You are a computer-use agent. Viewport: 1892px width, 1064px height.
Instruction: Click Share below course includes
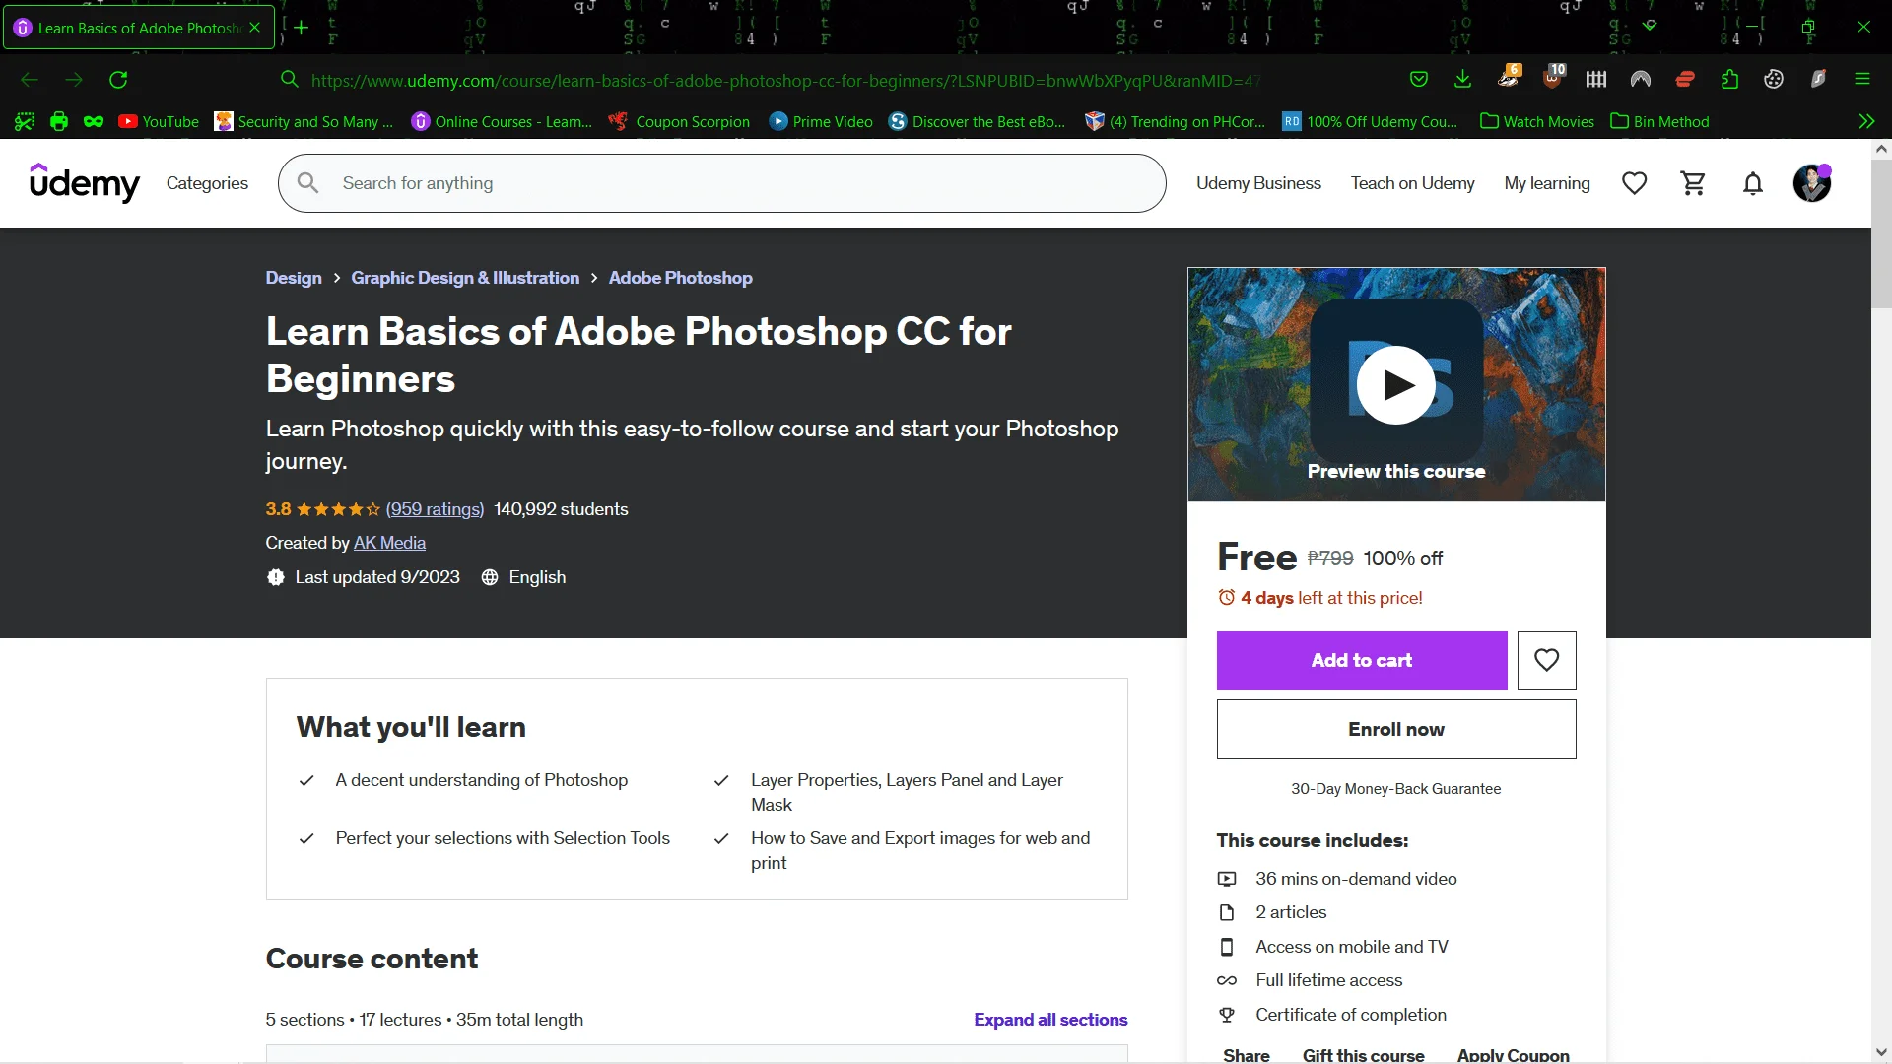pos(1246,1055)
